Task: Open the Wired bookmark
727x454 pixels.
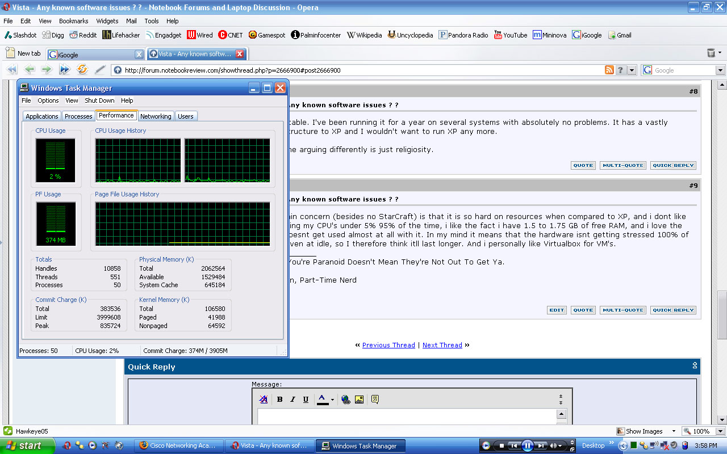Action: [x=200, y=35]
